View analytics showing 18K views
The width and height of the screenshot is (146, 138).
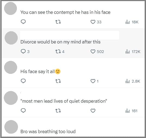pos(132,22)
